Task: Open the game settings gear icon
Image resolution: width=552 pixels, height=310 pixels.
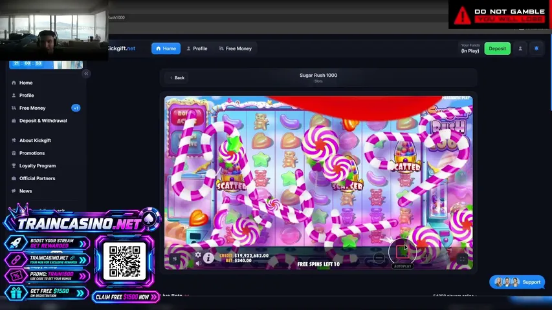Action: [198, 254]
